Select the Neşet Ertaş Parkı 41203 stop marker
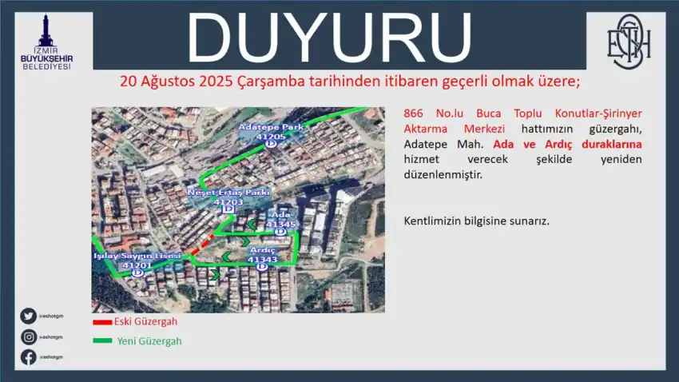The image size is (679, 382). pos(228,209)
